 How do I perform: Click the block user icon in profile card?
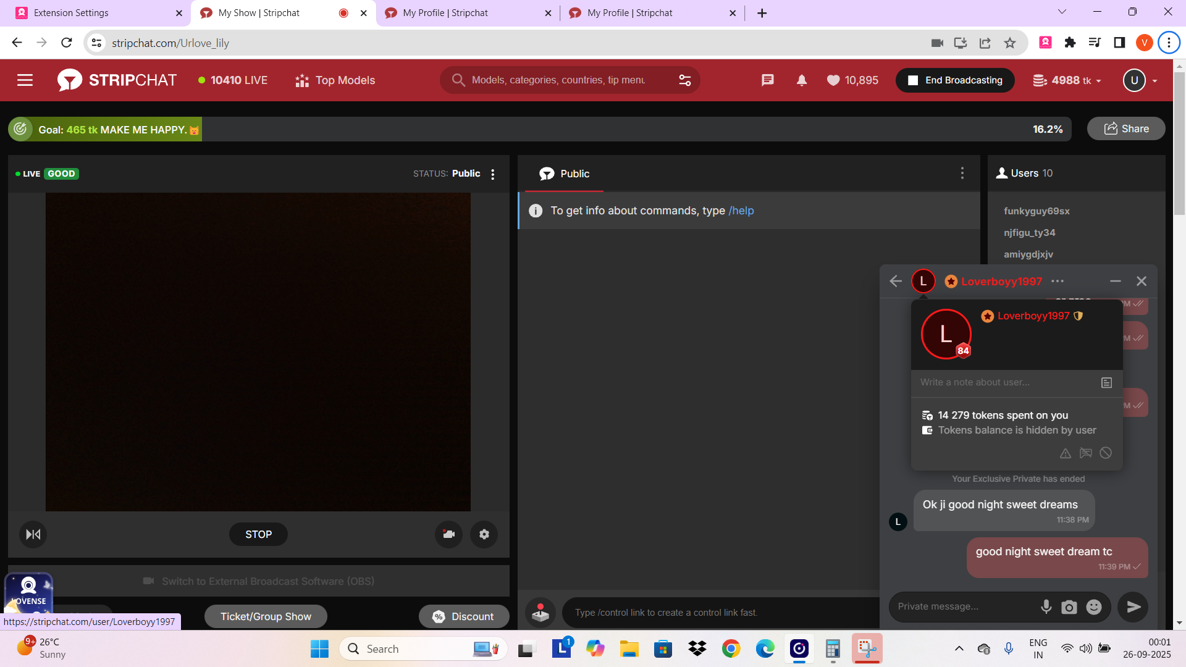[x=1106, y=453]
